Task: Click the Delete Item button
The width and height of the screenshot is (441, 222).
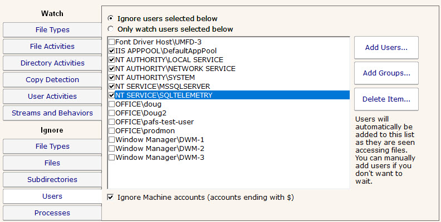Action: coord(386,99)
